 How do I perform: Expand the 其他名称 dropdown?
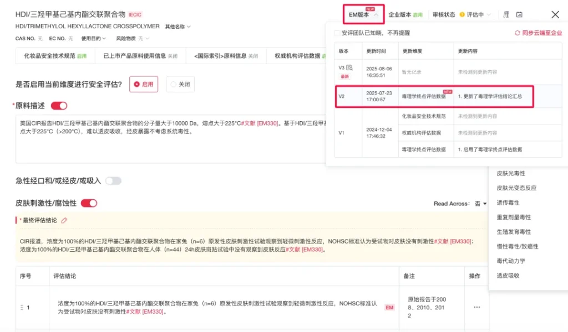coord(177,27)
